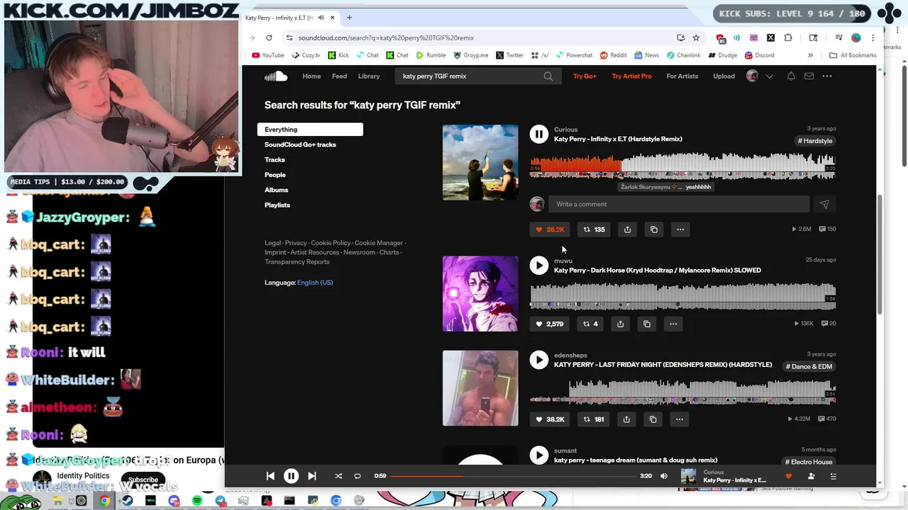Open the Upload page

(x=724, y=76)
